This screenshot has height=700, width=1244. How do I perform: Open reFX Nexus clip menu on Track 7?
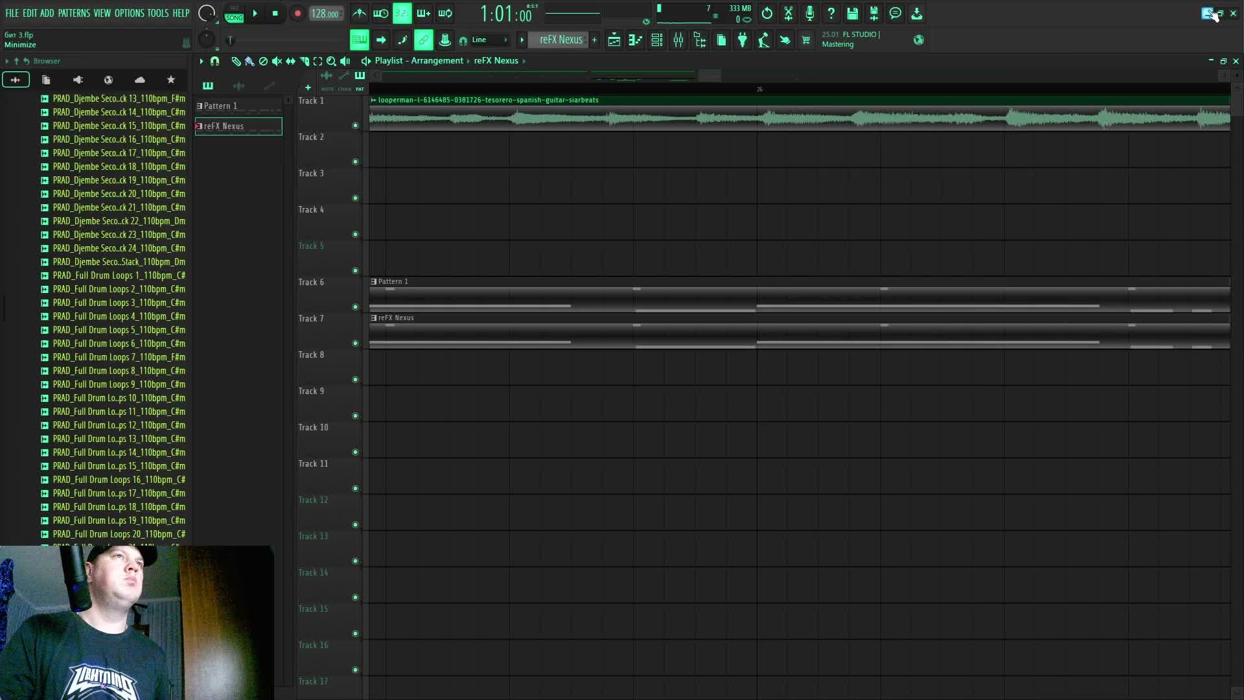373,318
